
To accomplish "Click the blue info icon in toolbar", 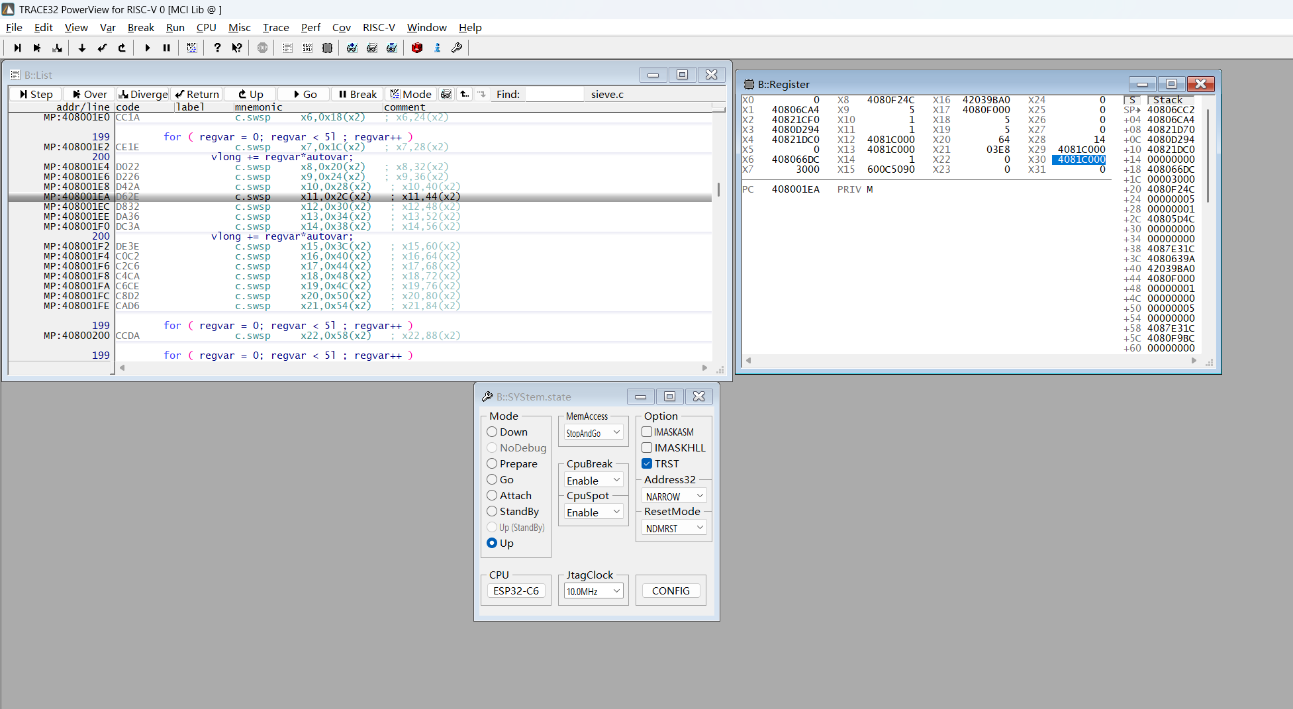I will point(437,48).
